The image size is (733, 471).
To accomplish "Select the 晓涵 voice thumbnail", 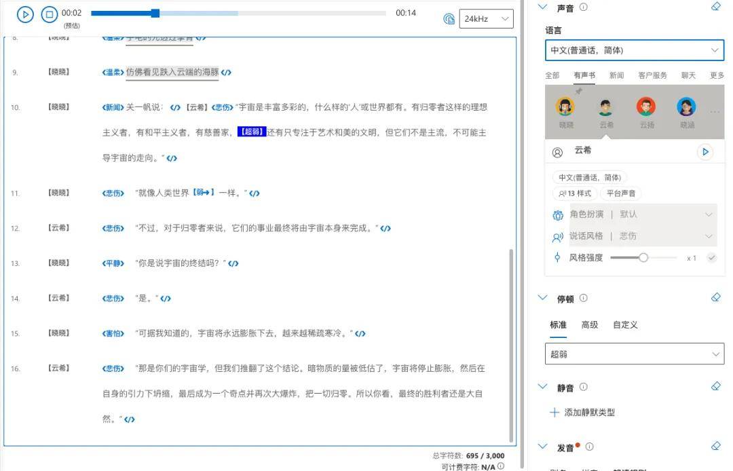I will coord(685,107).
